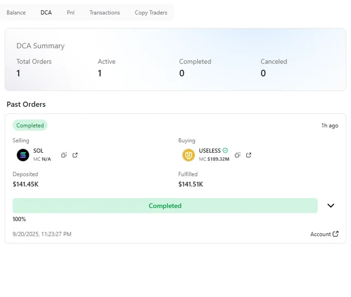Click the 1h ago timestamp
Viewport: 351px width, 297px height.
pyautogui.click(x=330, y=125)
